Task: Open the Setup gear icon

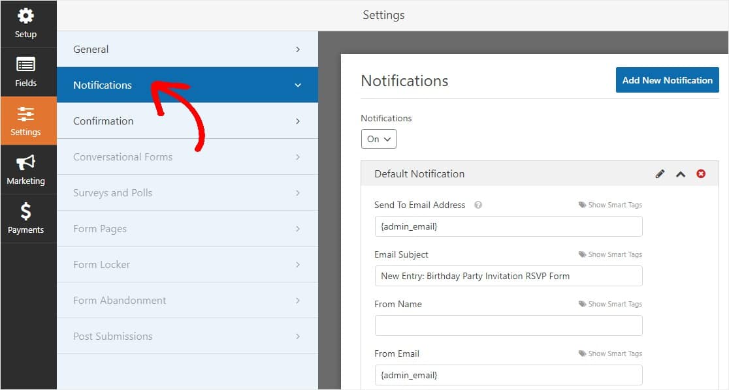Action: 25,16
